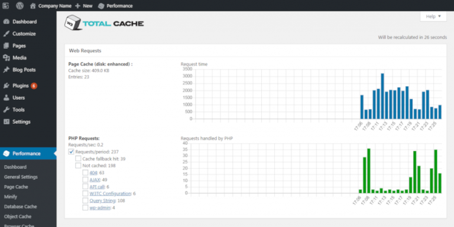
Task: Click the Dashboard gauge icon in sidebar
Action: [x=7, y=22]
